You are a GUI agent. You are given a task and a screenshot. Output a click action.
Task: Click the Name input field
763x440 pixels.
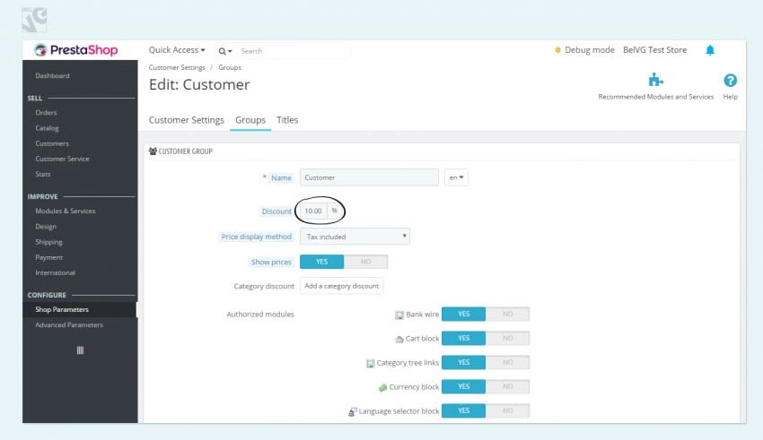point(369,177)
